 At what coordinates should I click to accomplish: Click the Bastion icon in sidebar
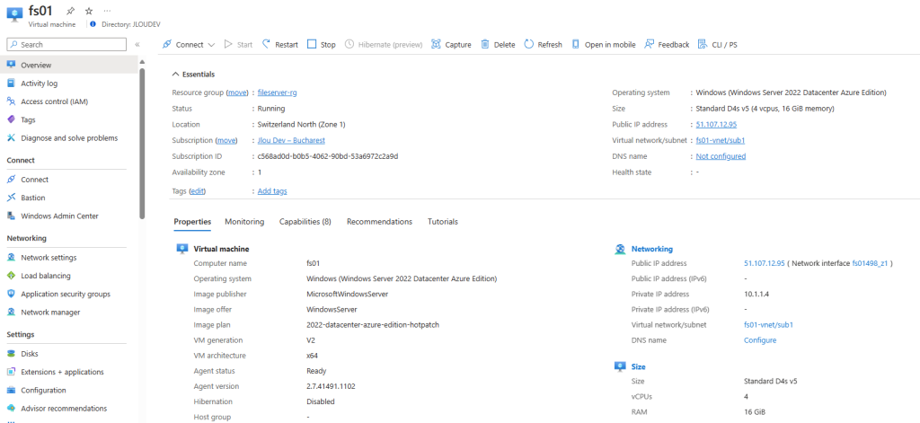click(11, 198)
